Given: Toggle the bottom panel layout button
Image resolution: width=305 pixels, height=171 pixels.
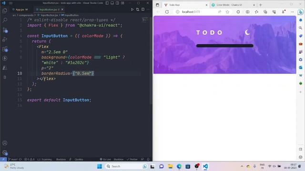Looking at the screenshot, I should [x=112, y=3].
